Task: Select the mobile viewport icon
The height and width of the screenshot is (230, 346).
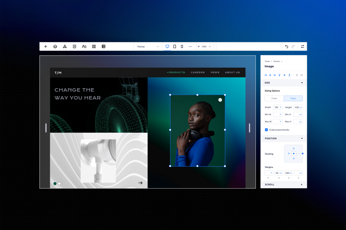Action: 182,46
